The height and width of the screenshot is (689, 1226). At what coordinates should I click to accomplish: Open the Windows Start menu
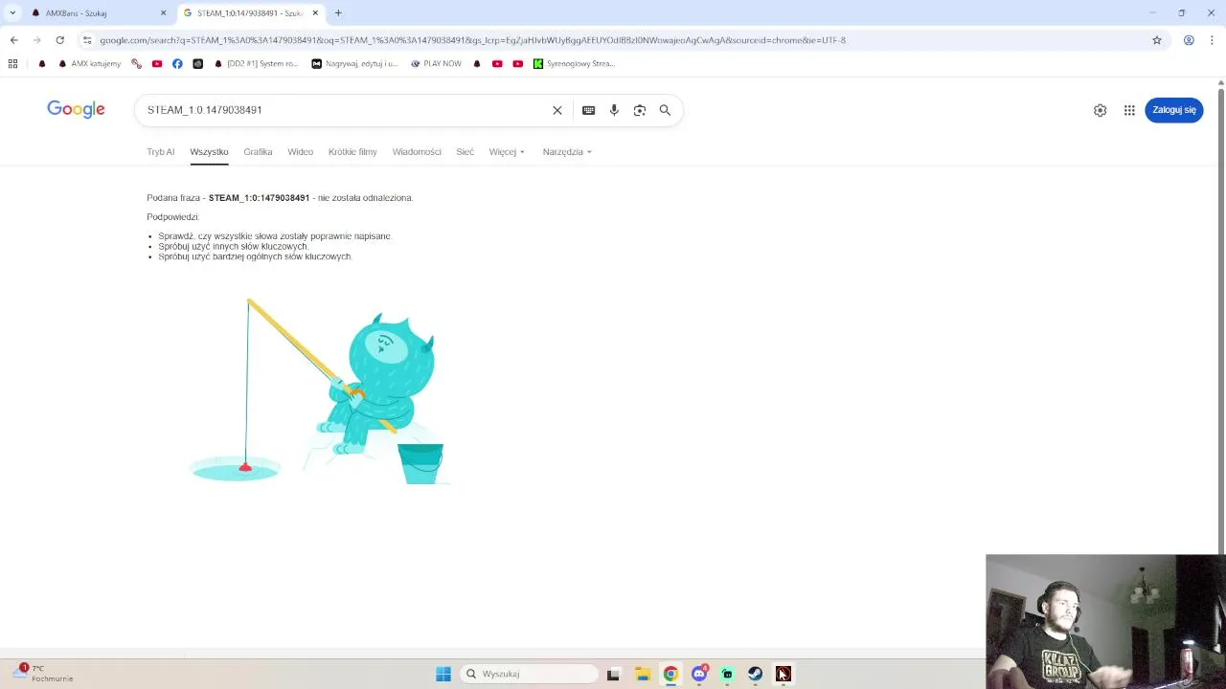coord(443,674)
